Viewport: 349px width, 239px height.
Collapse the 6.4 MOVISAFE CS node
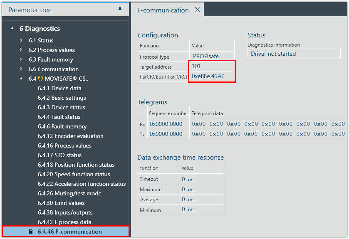[x=21, y=79]
